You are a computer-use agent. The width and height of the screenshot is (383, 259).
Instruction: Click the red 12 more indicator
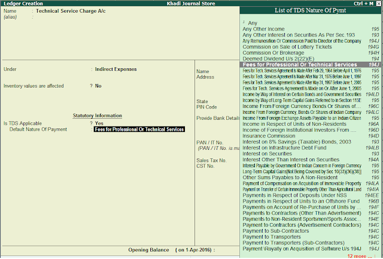point(360,256)
